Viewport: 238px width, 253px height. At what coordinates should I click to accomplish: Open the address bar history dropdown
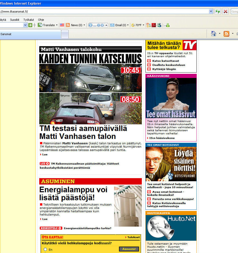click(x=211, y=12)
